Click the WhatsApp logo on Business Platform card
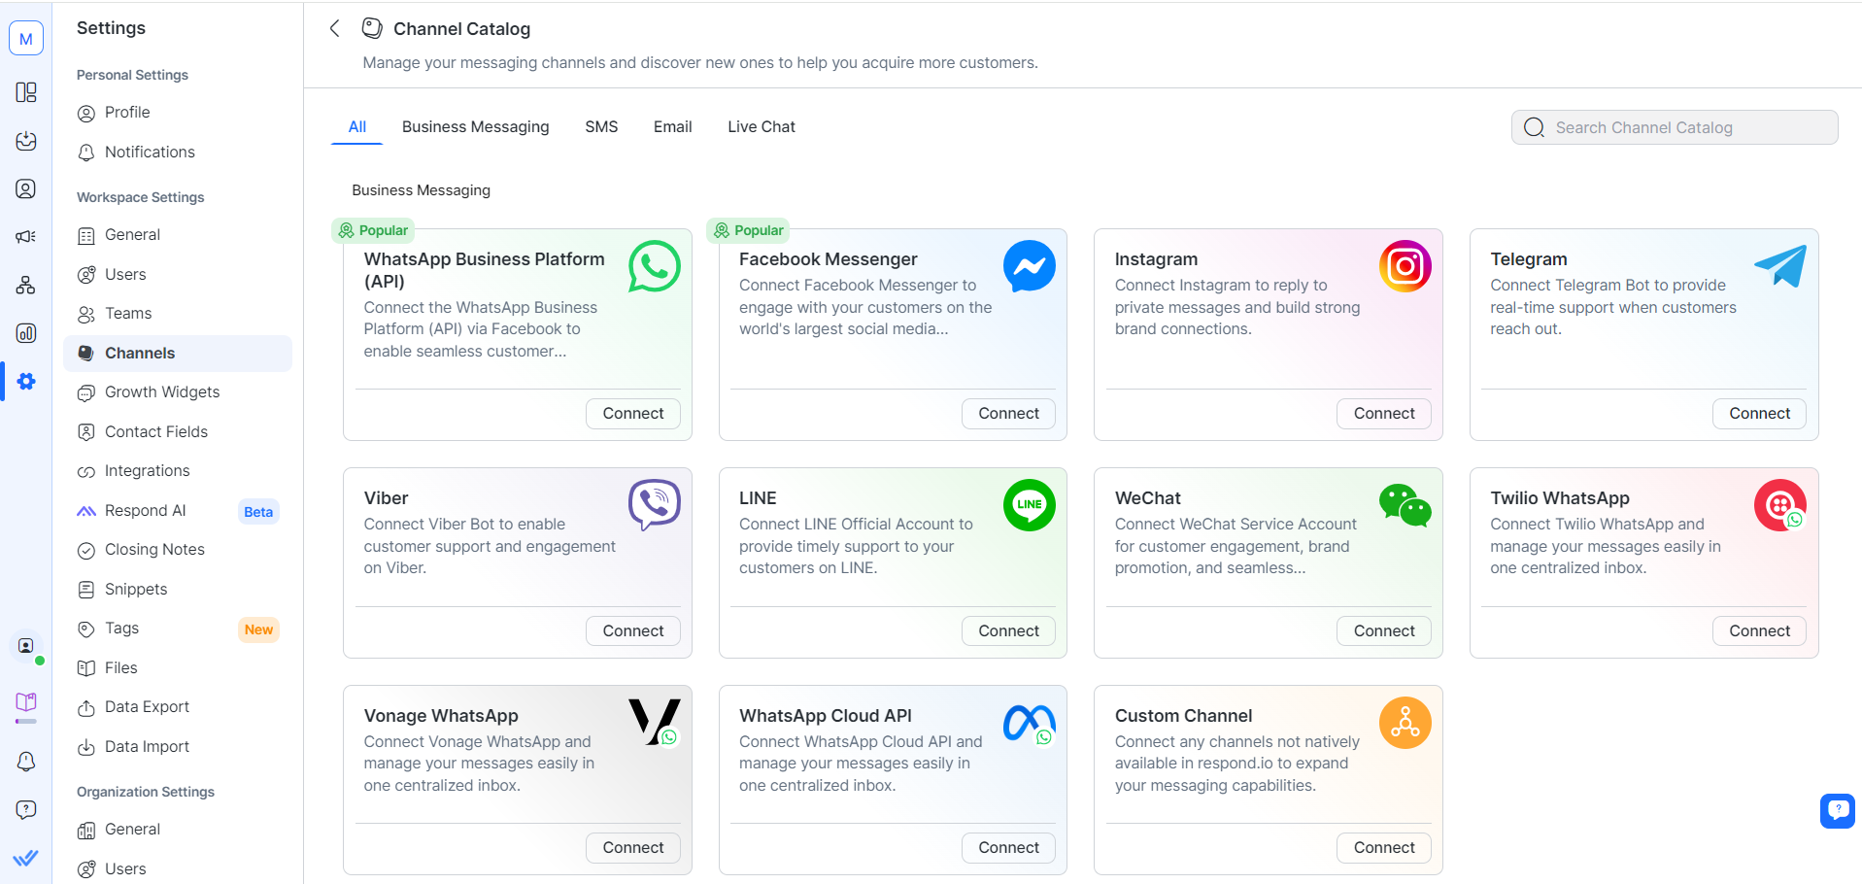Screen dimensions: 1862x884 654,266
